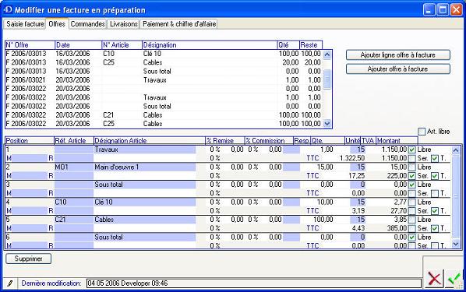Click total 385,00 on Cables line
This screenshot has width=466, height=292.
(x=397, y=228)
